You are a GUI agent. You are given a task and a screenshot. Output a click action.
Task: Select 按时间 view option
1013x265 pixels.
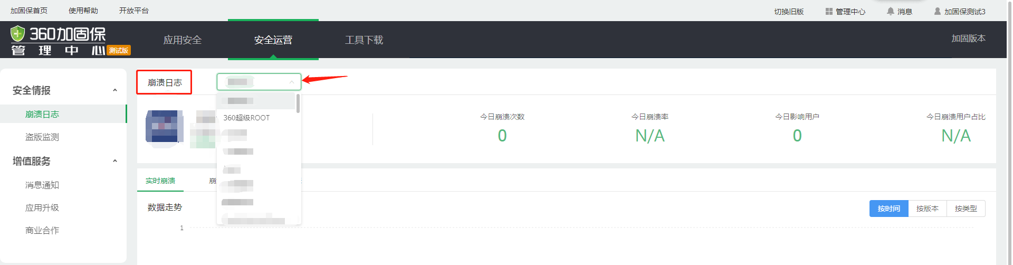888,209
